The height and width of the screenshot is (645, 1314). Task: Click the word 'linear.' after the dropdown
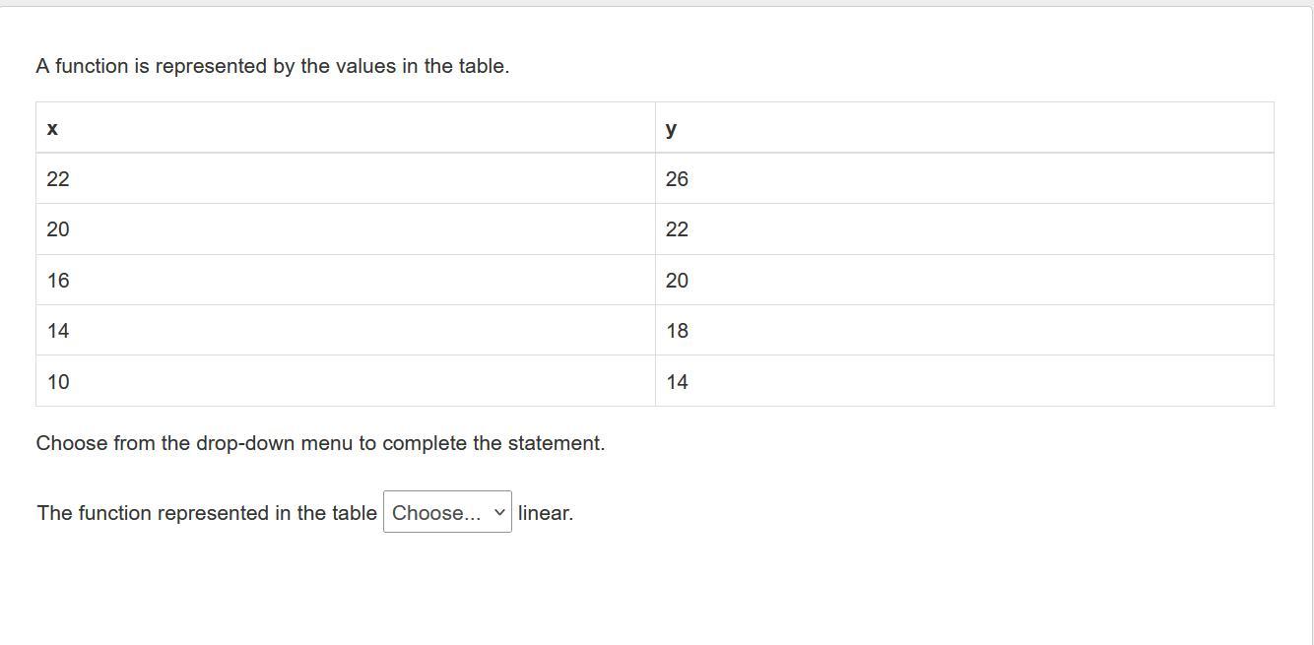coord(546,513)
